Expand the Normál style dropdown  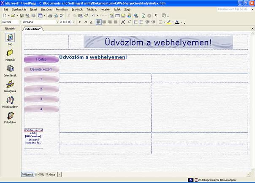(20, 22)
